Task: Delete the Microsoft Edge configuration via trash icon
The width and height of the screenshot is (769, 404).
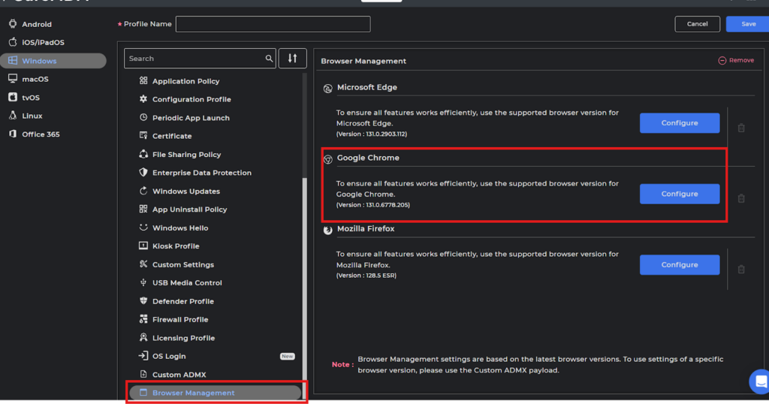Action: coord(741,128)
